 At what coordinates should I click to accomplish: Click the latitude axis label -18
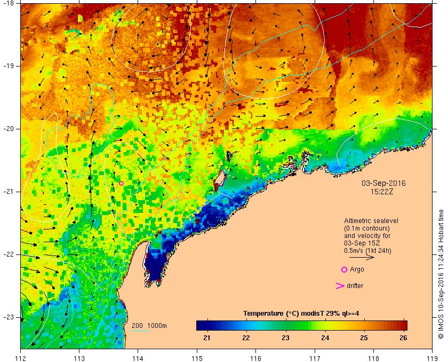click(8, 3)
